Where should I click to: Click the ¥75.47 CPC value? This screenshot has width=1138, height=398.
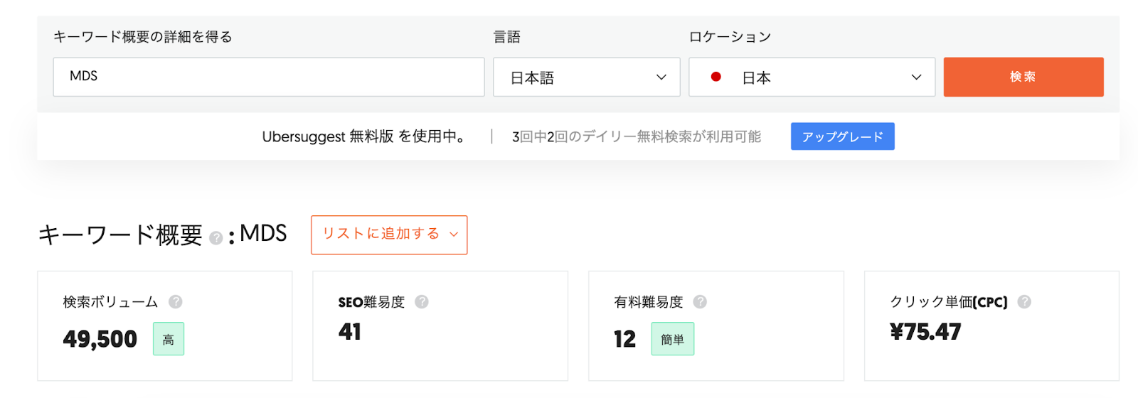(925, 332)
